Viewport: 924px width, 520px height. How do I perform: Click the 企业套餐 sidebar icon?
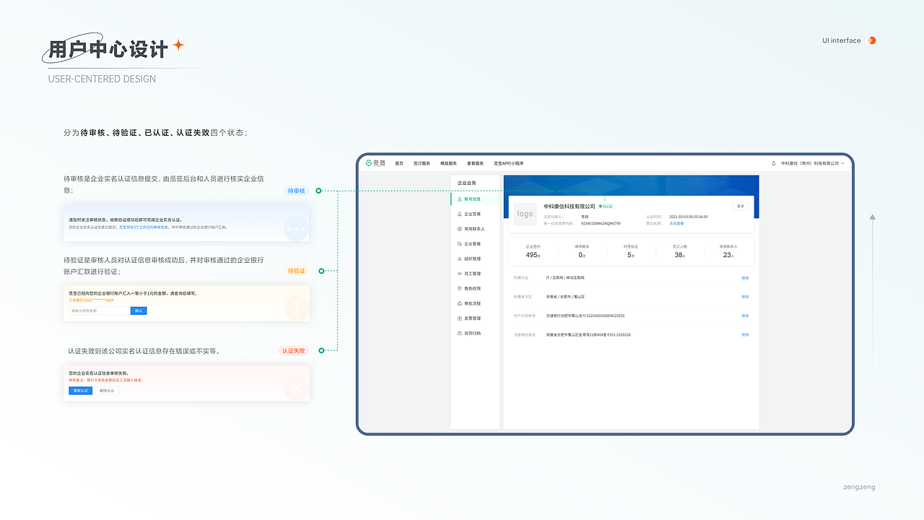click(x=460, y=243)
